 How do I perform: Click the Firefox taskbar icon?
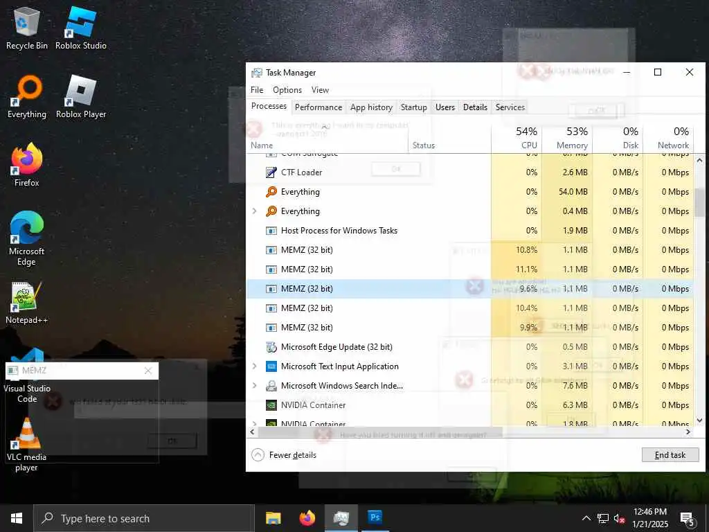pyautogui.click(x=307, y=517)
